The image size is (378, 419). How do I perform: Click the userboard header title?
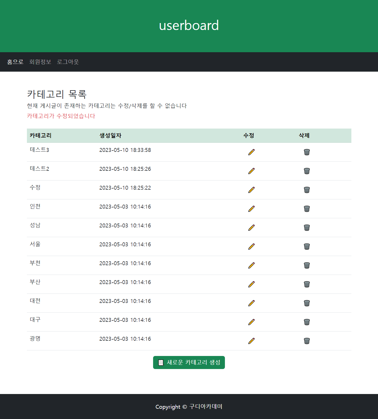click(189, 25)
